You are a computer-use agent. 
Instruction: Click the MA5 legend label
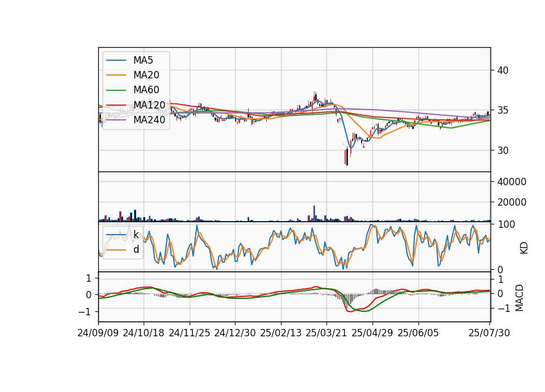point(143,60)
